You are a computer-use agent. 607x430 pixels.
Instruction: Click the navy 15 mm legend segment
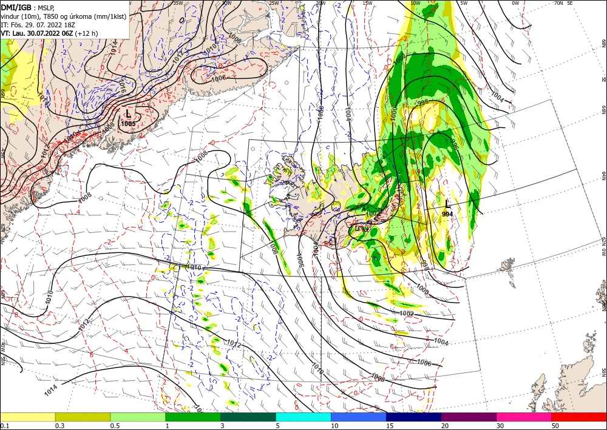pos(414,417)
